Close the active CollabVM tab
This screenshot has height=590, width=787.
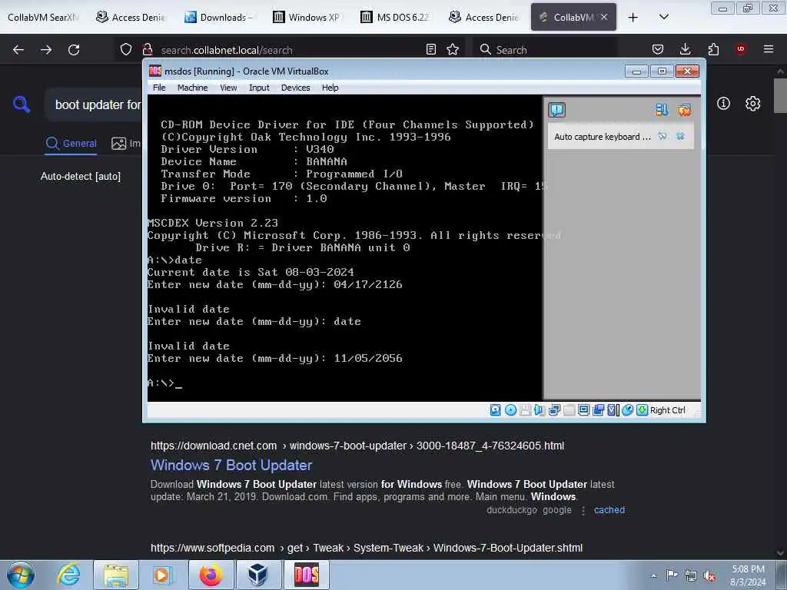(604, 17)
